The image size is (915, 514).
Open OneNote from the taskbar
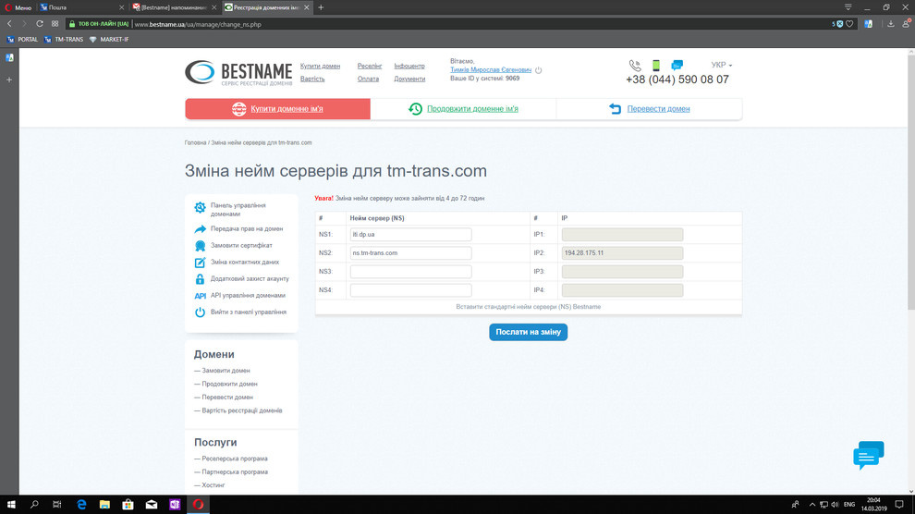pos(175,505)
